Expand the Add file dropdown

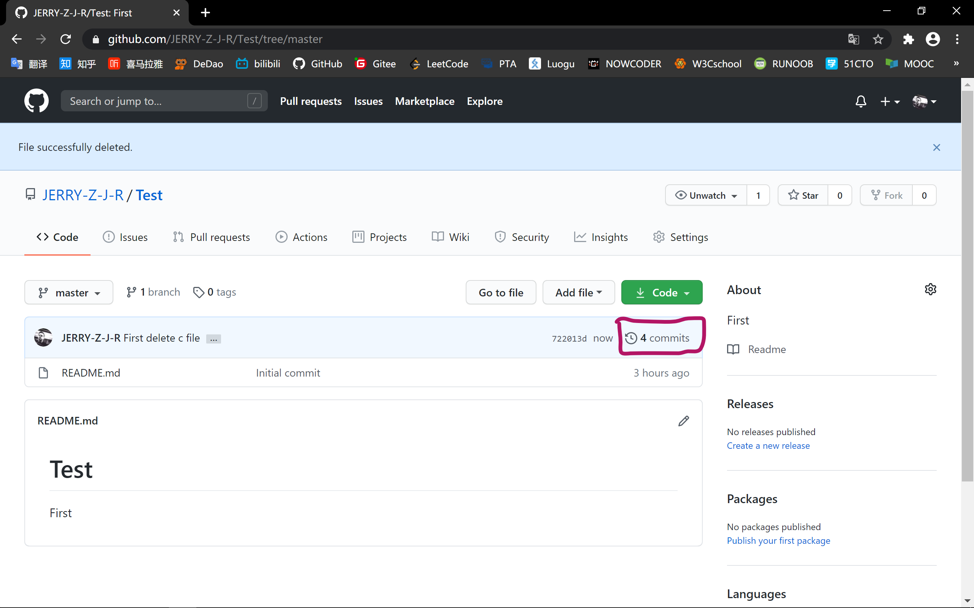click(578, 293)
